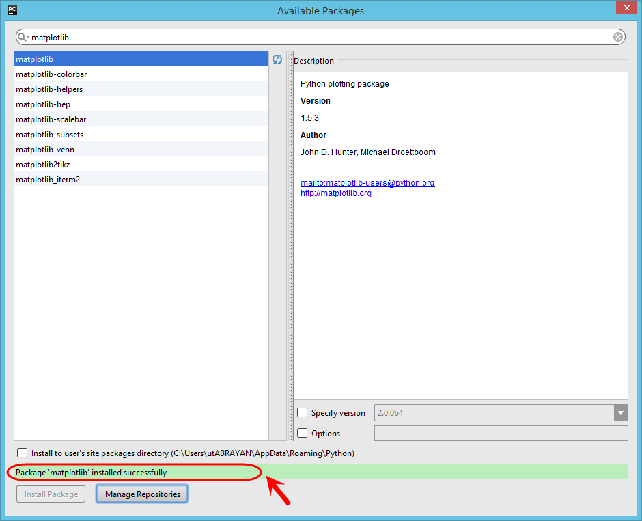Click the PyCharm logo in title bar
This screenshot has height=521, width=642.
click(12, 10)
